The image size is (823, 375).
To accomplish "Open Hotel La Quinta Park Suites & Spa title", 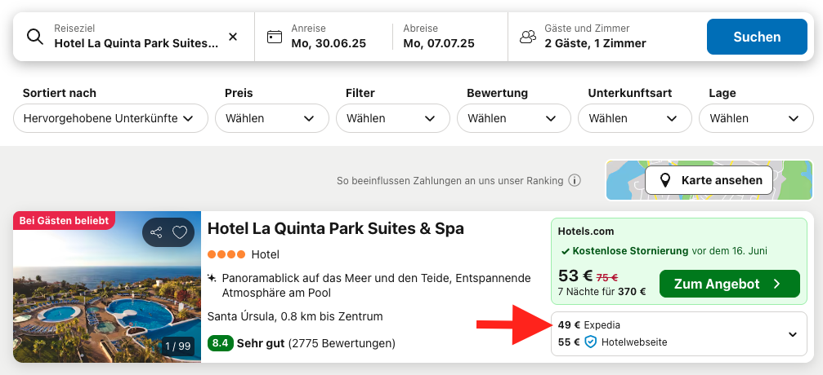I will (x=336, y=229).
